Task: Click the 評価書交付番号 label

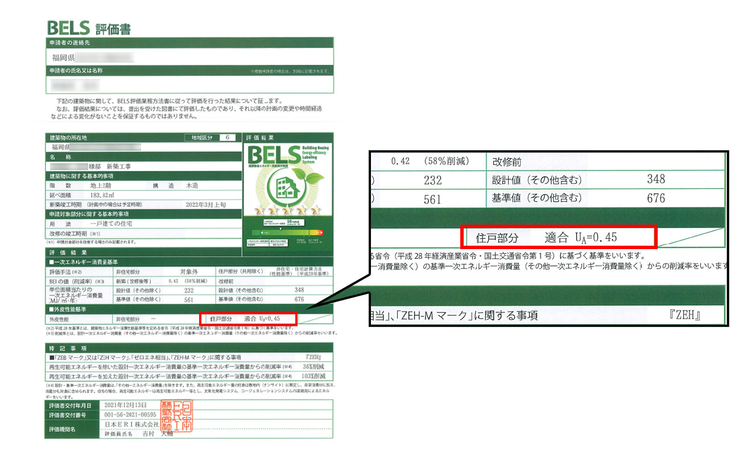Action: point(68,415)
